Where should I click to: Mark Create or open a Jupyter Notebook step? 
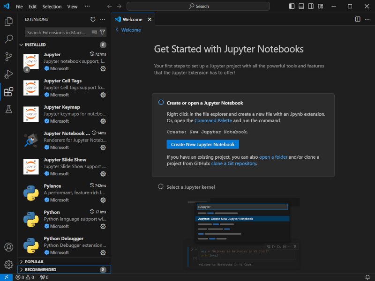pyautogui.click(x=161, y=103)
